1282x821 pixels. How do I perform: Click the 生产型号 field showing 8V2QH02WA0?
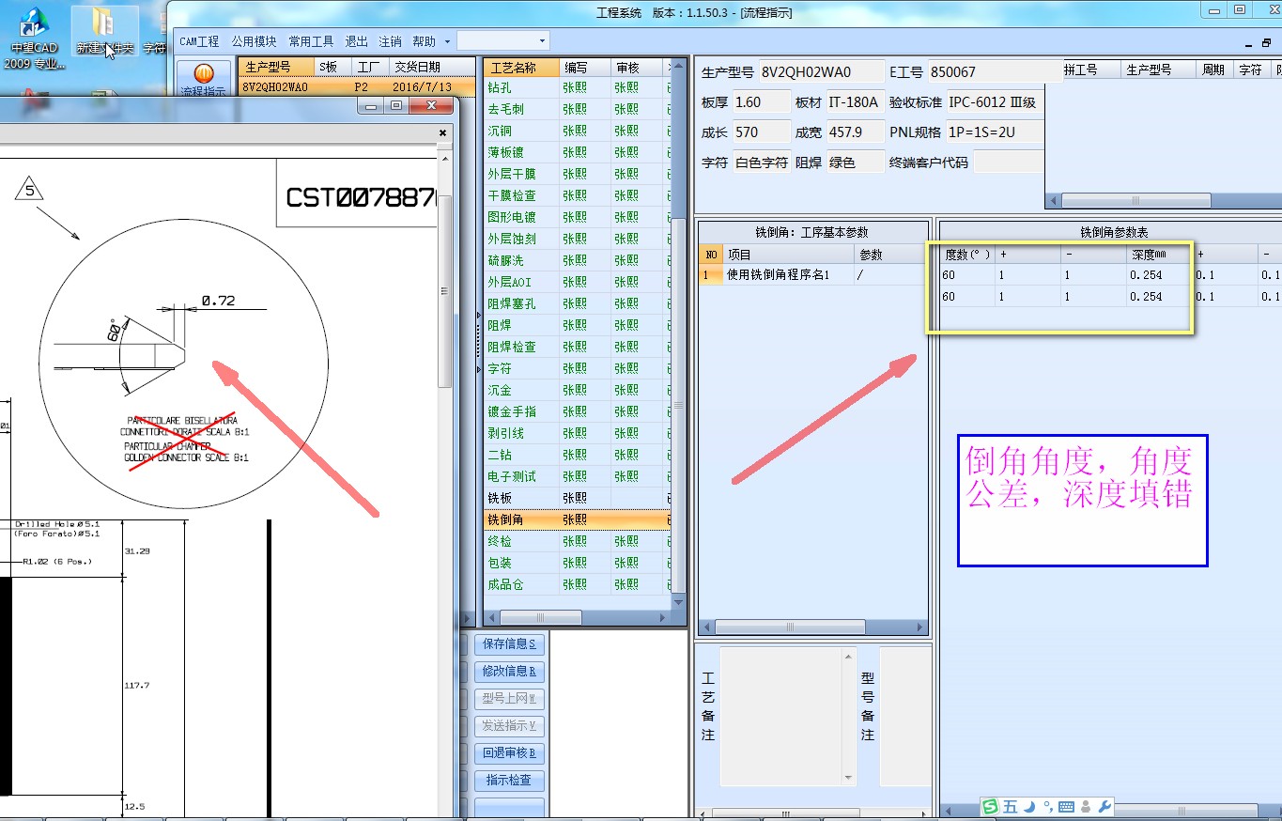(821, 71)
